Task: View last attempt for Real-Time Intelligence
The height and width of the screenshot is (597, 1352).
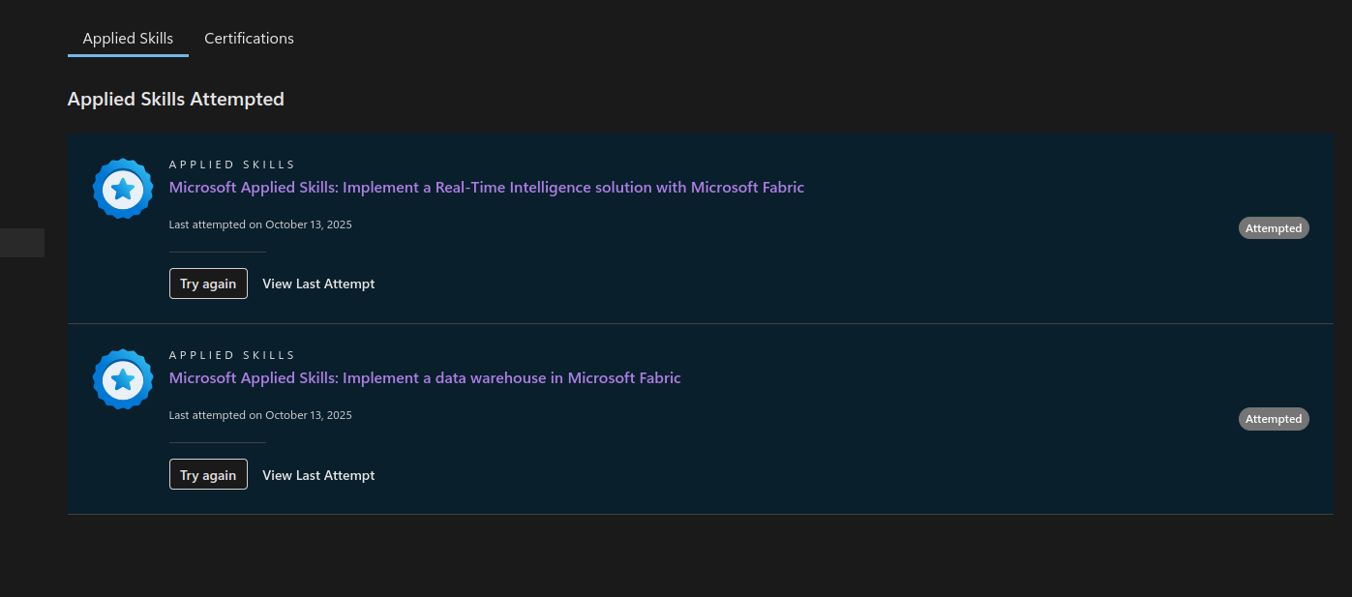Action: (318, 284)
